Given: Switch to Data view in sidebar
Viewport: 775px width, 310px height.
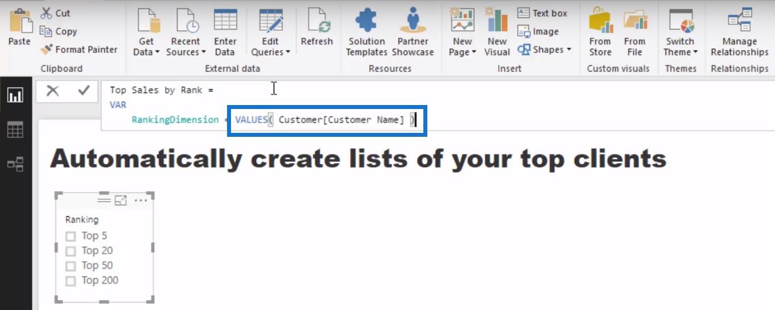Looking at the screenshot, I should (x=15, y=130).
